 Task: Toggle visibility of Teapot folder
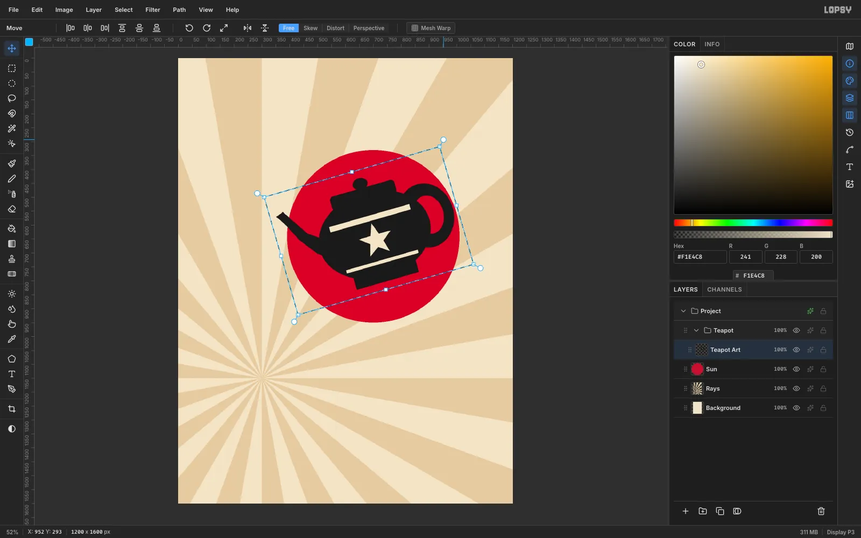pos(796,330)
